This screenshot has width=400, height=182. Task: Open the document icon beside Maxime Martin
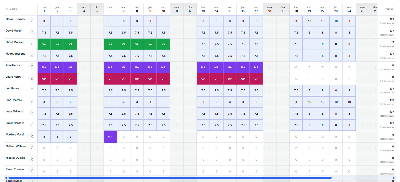click(x=32, y=136)
